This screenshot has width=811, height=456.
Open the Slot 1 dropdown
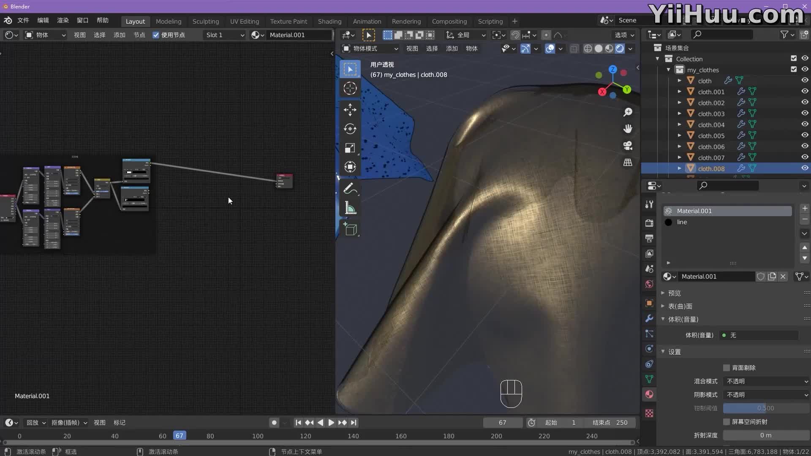pyautogui.click(x=225, y=35)
